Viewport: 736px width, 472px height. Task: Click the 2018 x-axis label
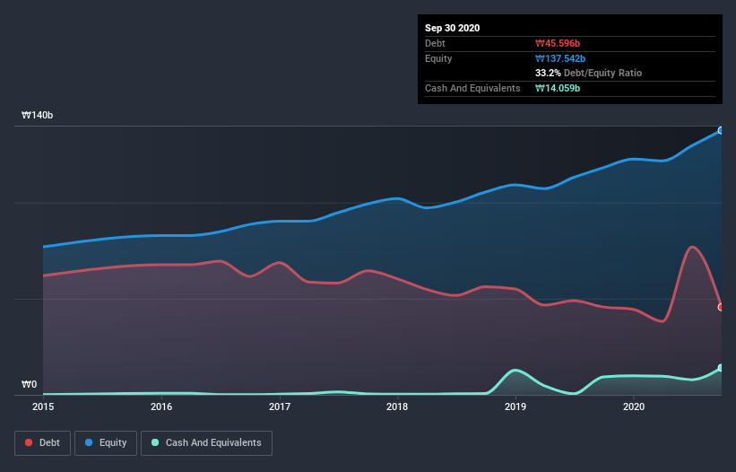coord(397,406)
